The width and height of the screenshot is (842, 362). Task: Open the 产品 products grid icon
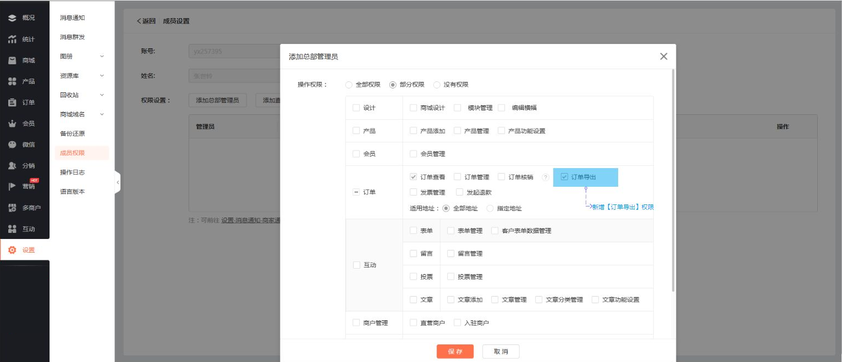12,81
